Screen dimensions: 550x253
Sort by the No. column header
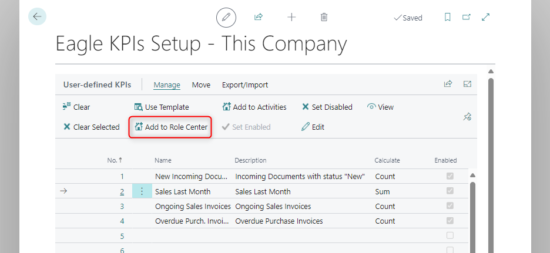115,160
